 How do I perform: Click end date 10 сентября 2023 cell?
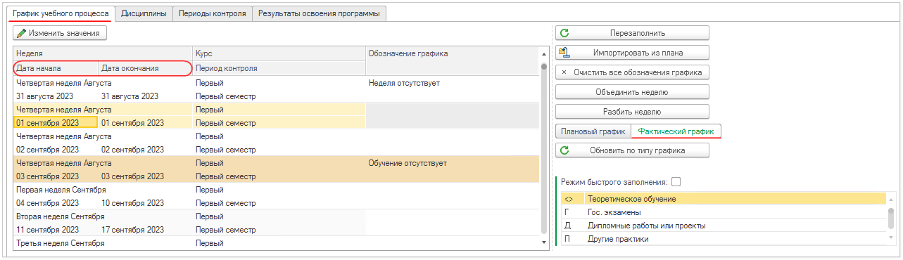pos(146,203)
